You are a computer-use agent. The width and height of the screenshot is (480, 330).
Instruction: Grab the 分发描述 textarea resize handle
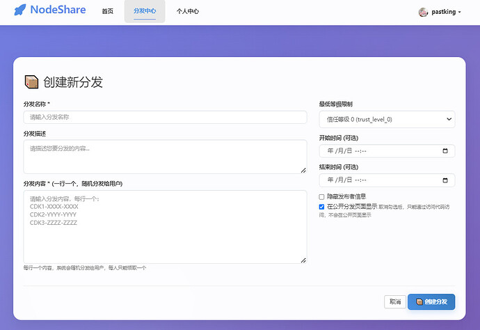pyautogui.click(x=303, y=171)
